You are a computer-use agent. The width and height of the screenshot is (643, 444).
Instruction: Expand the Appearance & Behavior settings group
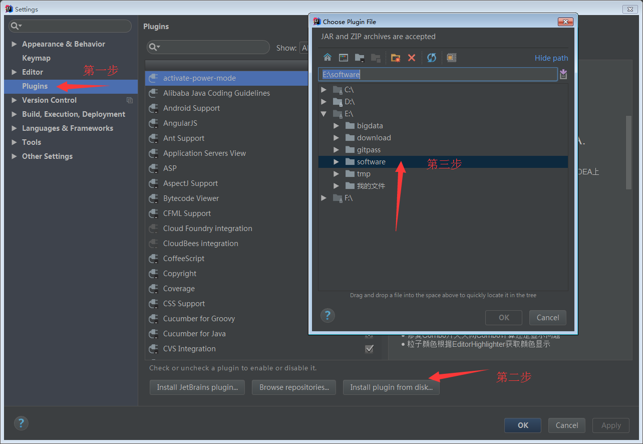point(14,44)
